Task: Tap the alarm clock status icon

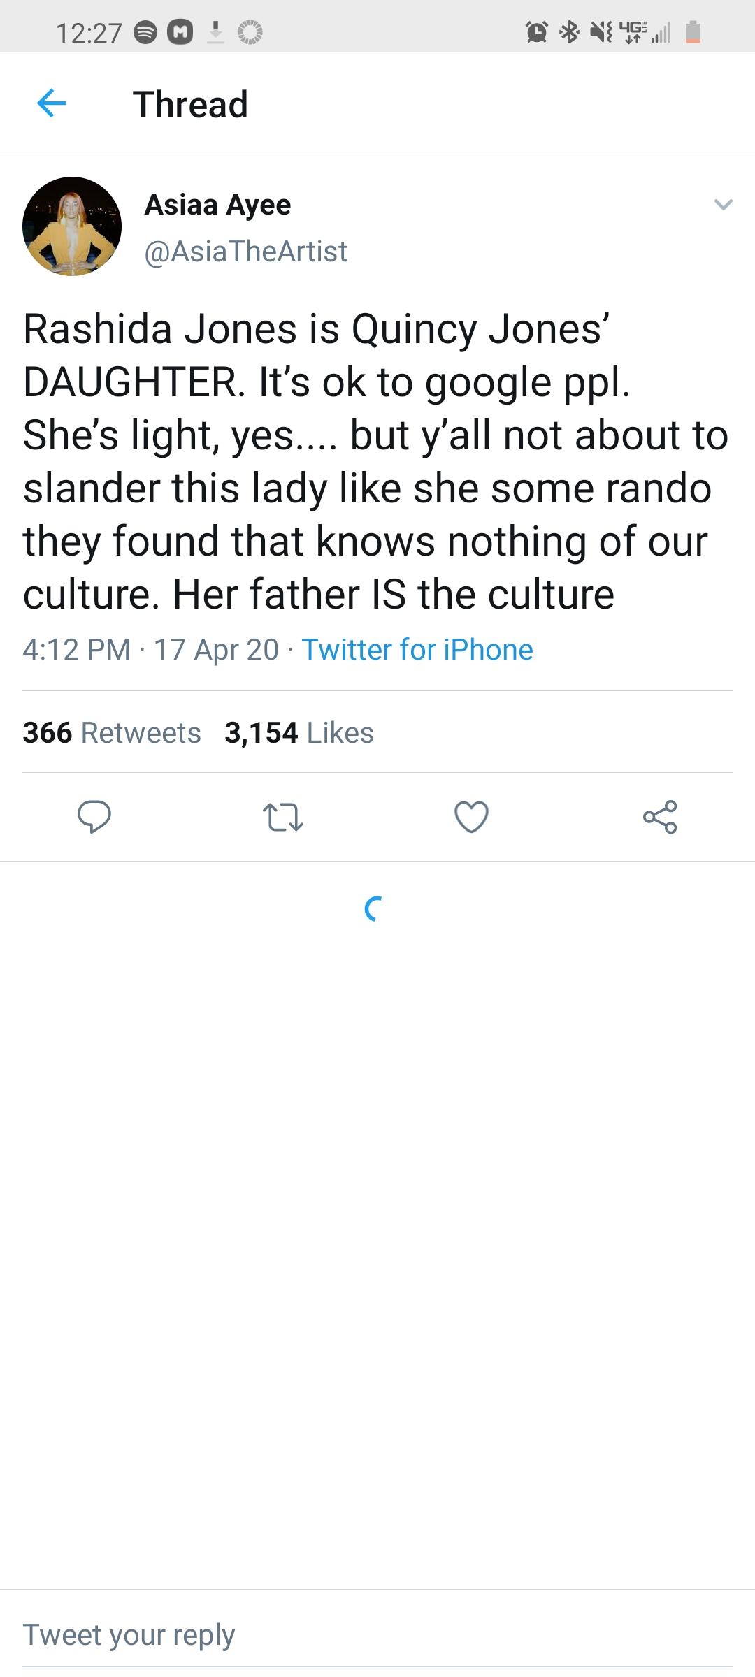Action: [536, 32]
